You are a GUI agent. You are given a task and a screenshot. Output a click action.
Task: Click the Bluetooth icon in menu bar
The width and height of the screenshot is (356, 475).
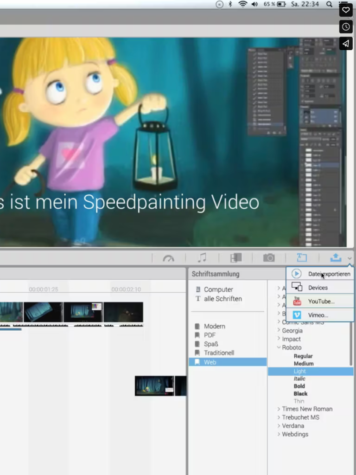(230, 4)
